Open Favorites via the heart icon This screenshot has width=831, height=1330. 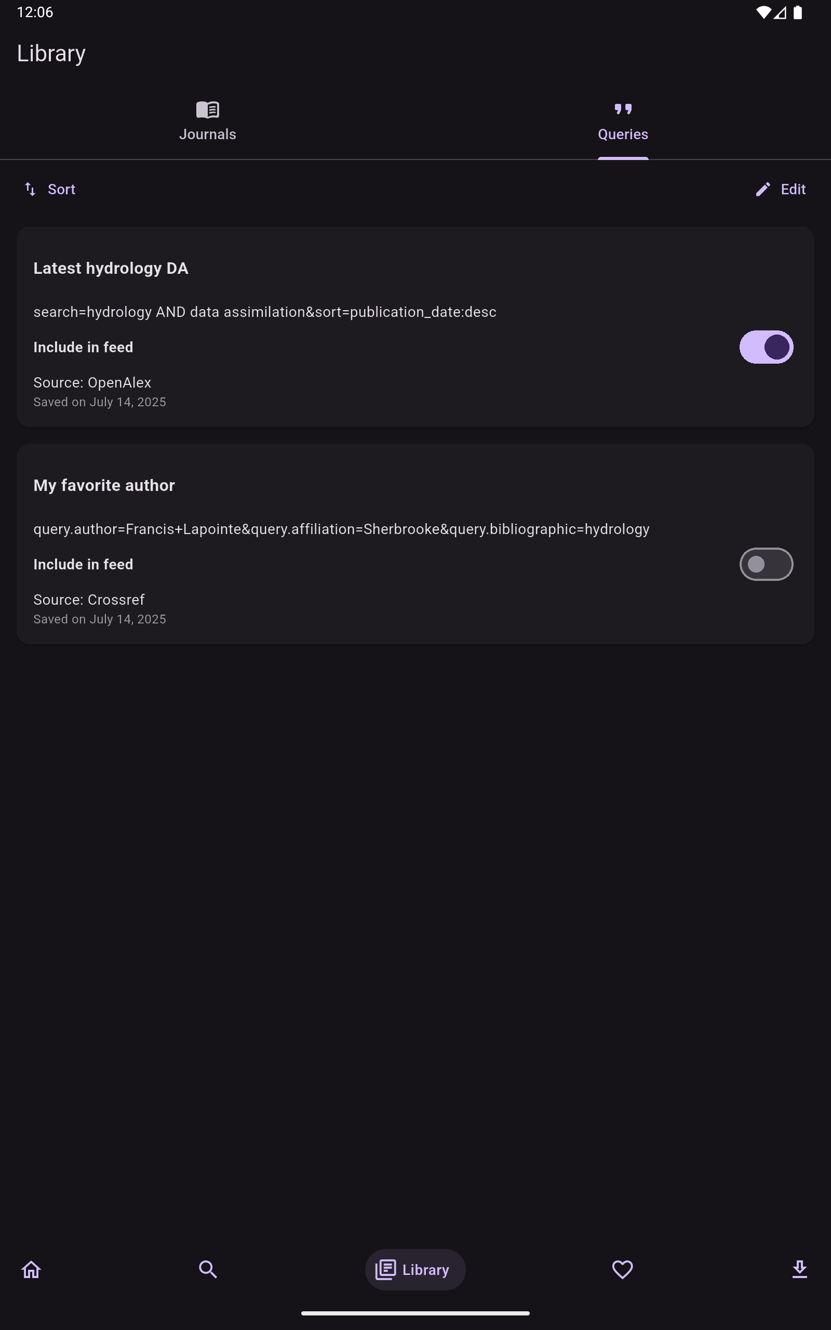click(x=622, y=1270)
